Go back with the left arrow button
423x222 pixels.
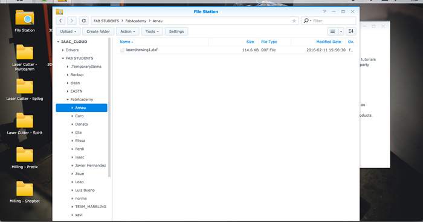click(x=60, y=21)
